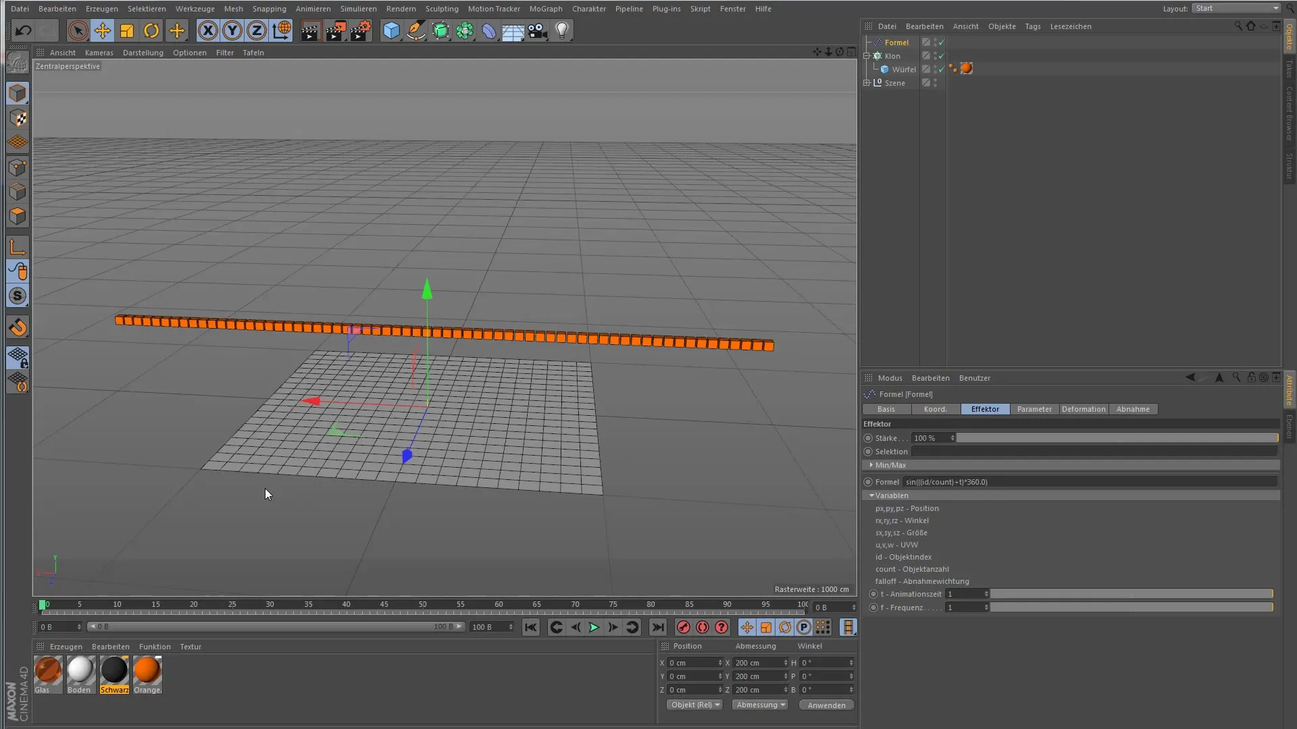Open render settings icon
Screen dimensions: 1297x729
click(361, 30)
